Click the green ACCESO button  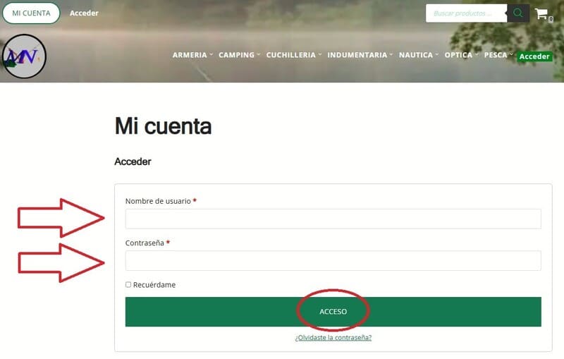click(333, 312)
